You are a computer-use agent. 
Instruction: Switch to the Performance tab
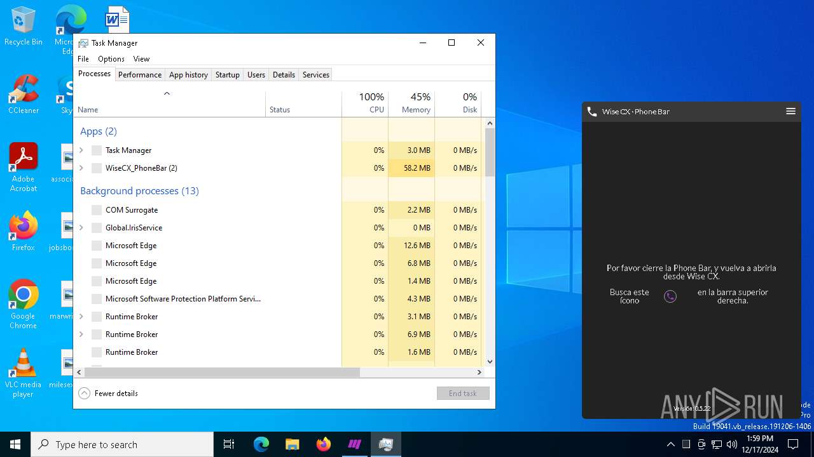coord(140,74)
